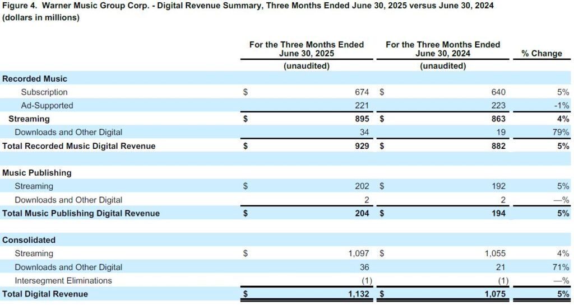The image size is (574, 306).
Task: Click the Consolidated Streaming value 1,055
Action: (495, 253)
